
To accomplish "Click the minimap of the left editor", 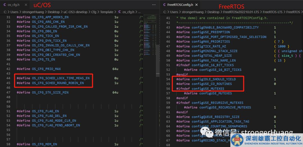I will click(148, 28).
